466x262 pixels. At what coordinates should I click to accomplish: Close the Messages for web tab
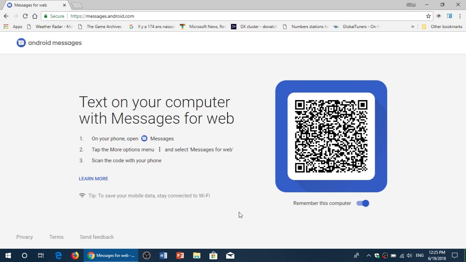coord(64,5)
